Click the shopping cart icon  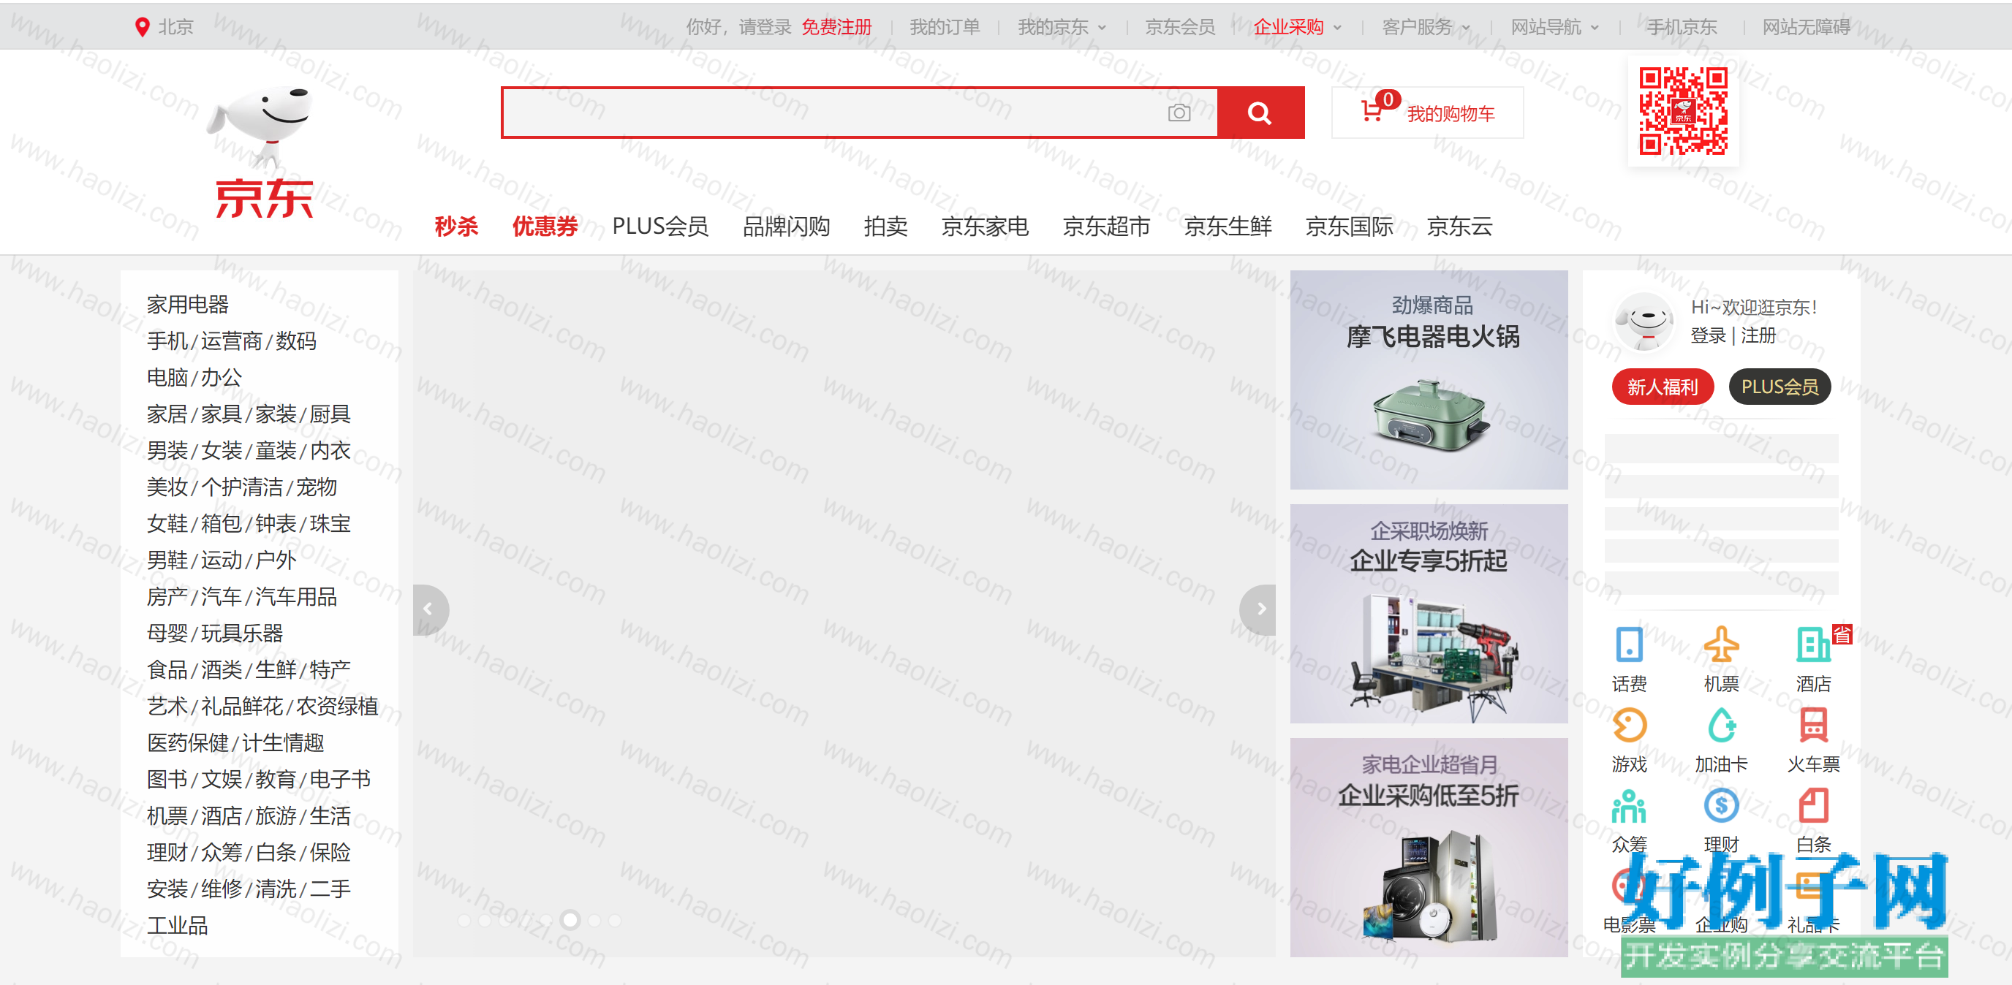click(1372, 111)
